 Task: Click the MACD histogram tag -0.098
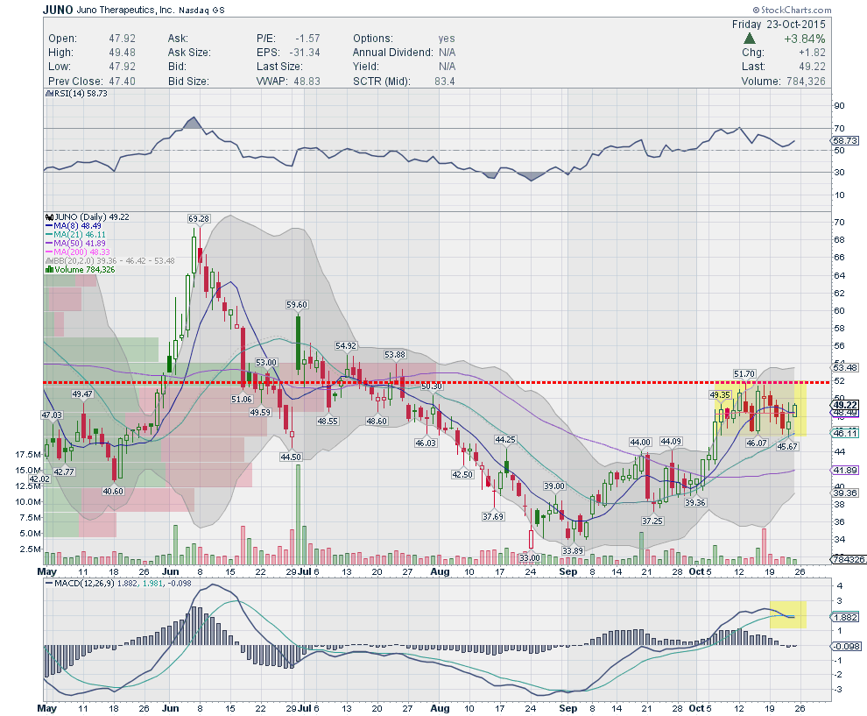coord(845,646)
